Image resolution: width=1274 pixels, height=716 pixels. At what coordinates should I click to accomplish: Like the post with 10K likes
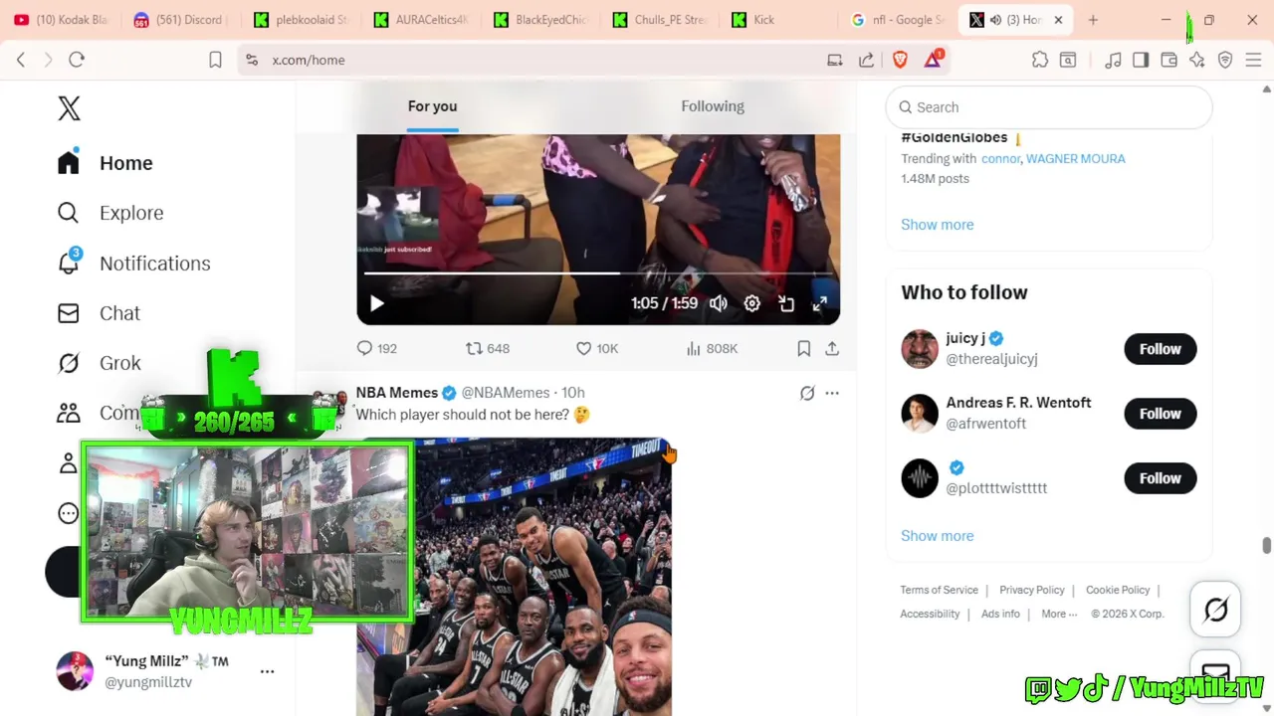point(597,348)
